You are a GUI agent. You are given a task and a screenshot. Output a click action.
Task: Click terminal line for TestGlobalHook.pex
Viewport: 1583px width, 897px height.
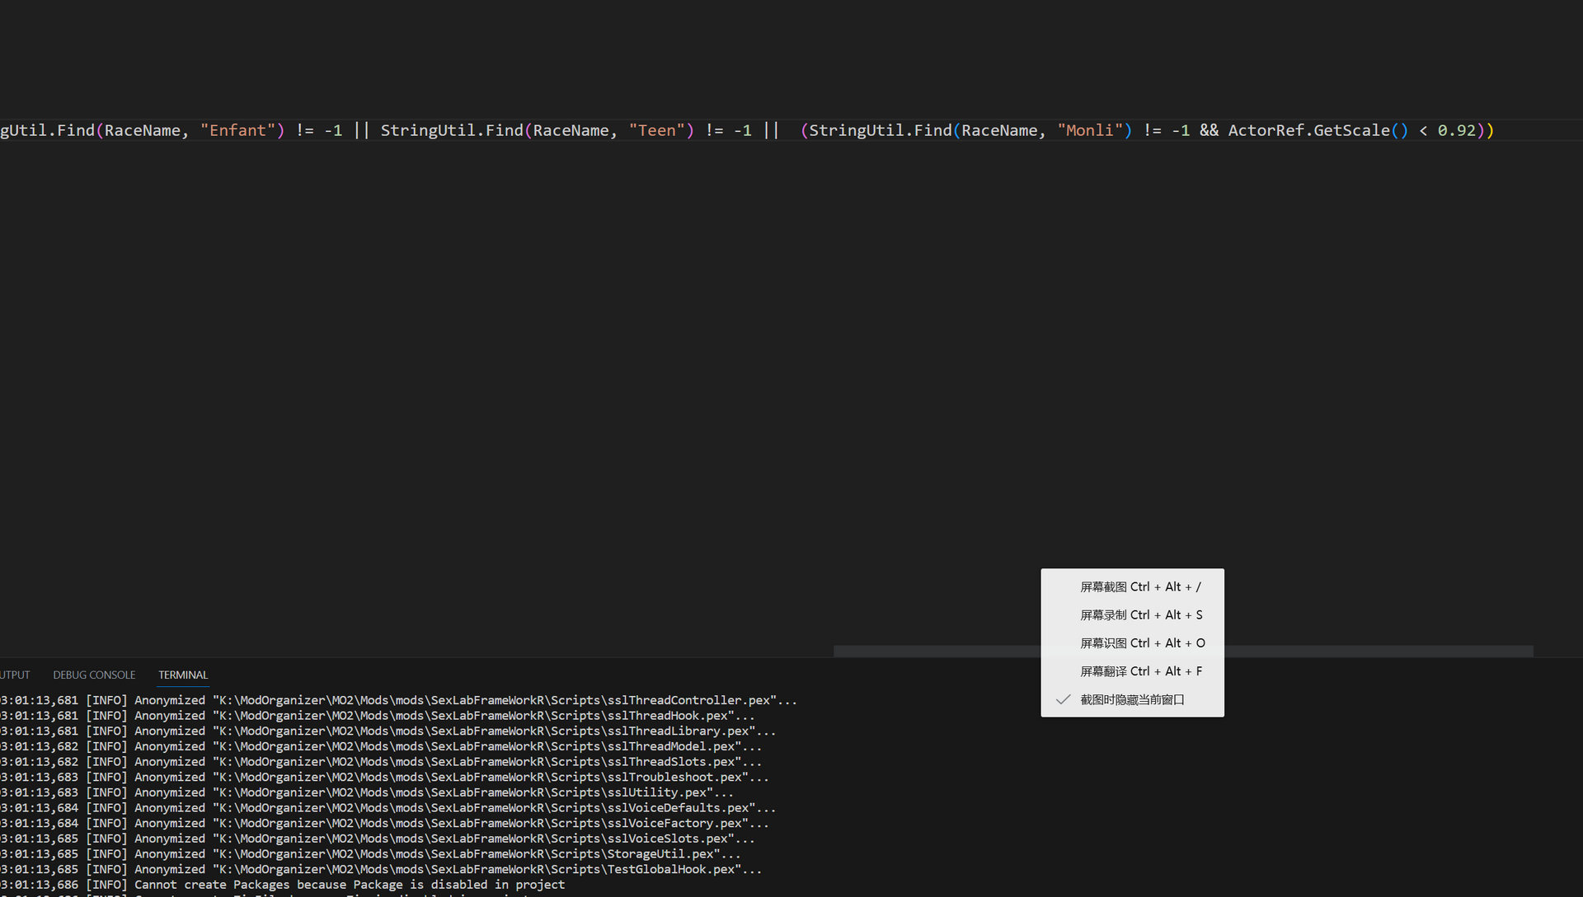(x=381, y=869)
